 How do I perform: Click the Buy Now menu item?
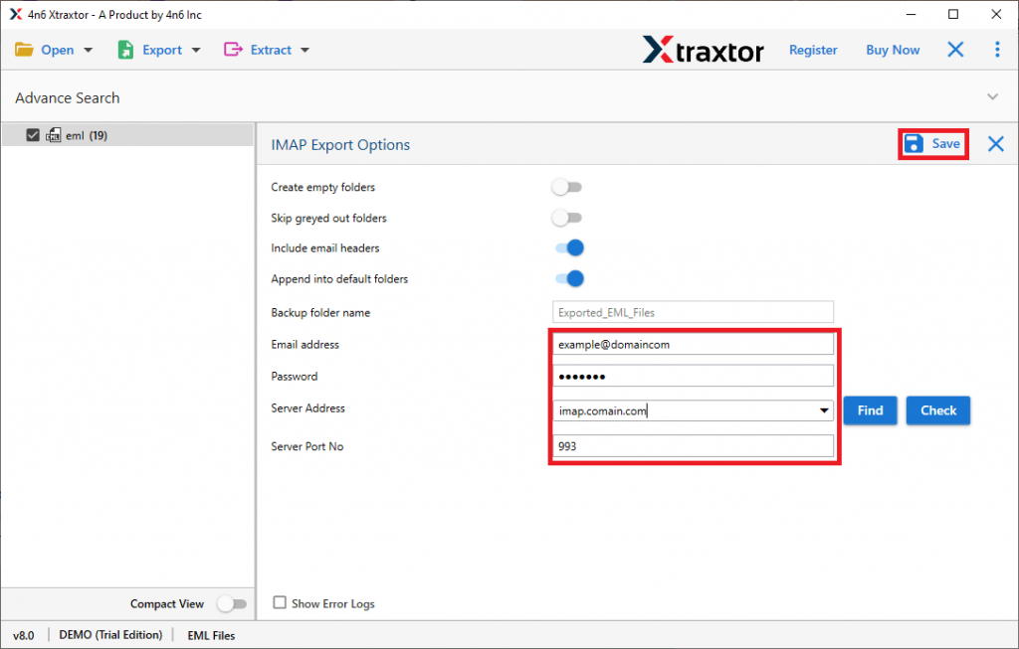pyautogui.click(x=893, y=50)
